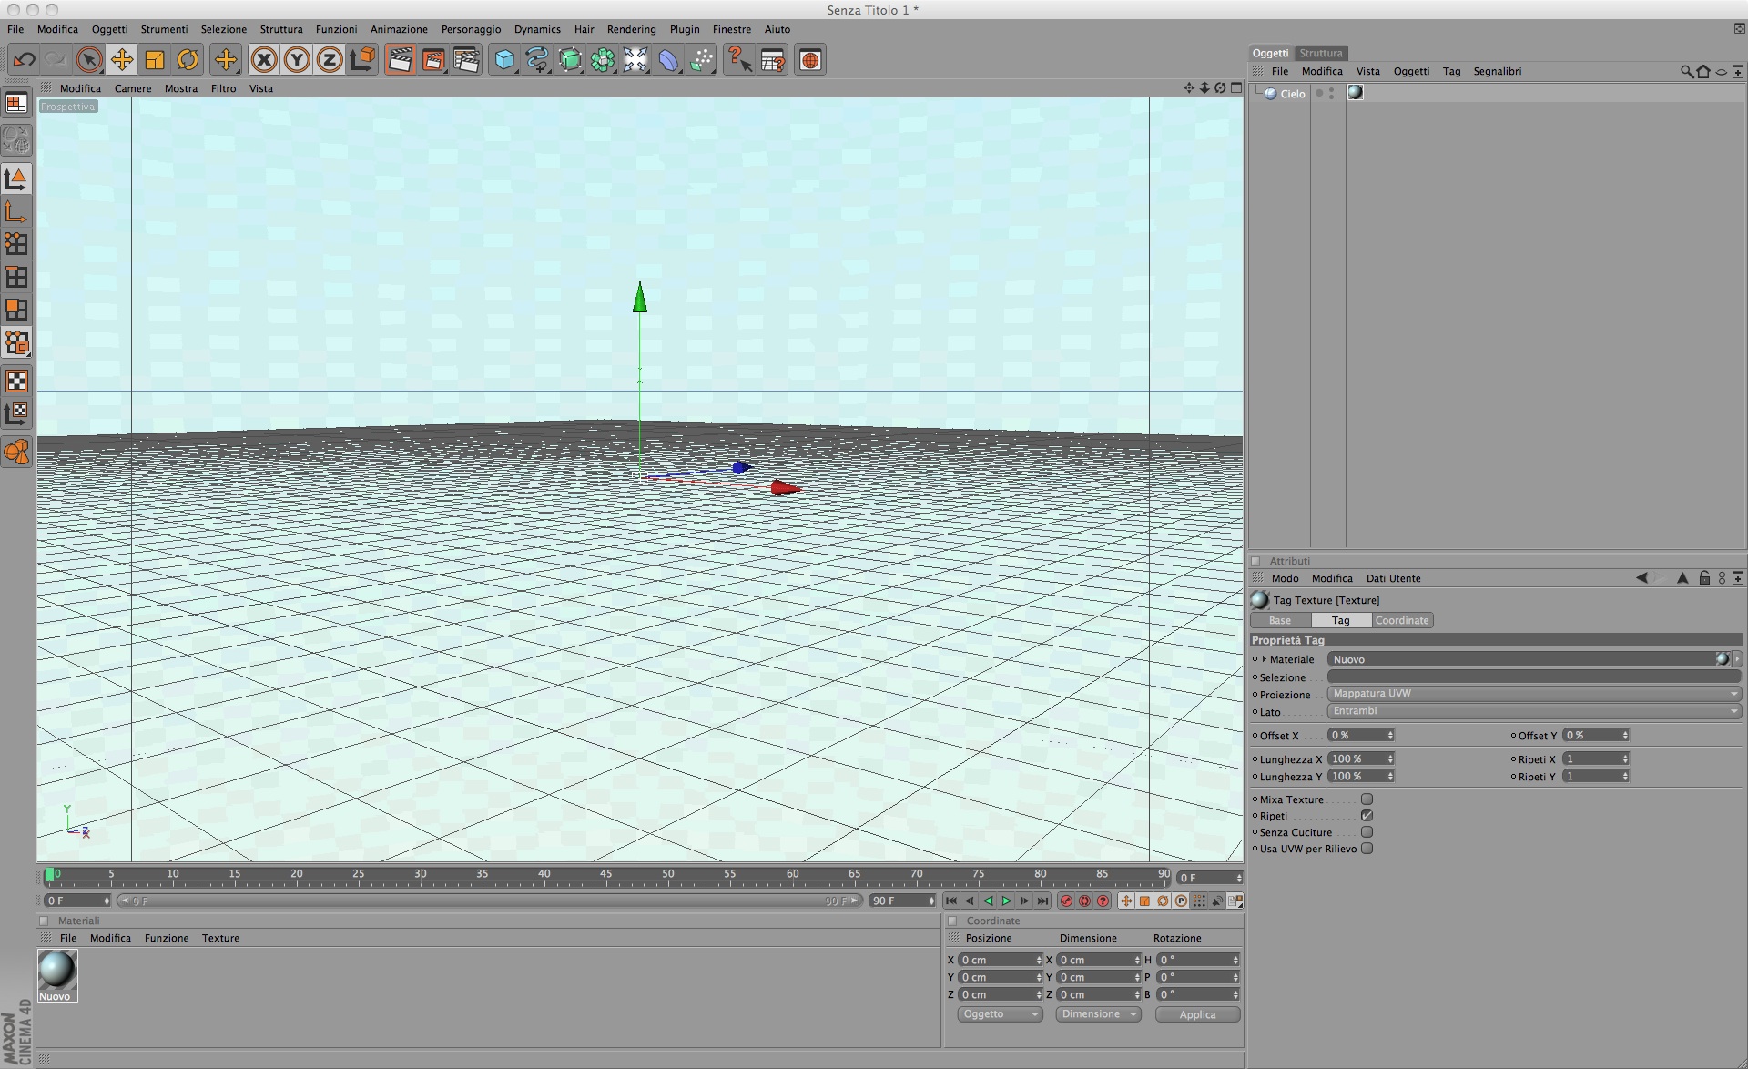Click the Applica button
The image size is (1748, 1069).
1197,1014
